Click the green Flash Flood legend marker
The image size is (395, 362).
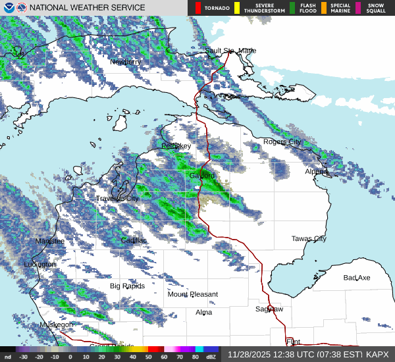pos(294,8)
